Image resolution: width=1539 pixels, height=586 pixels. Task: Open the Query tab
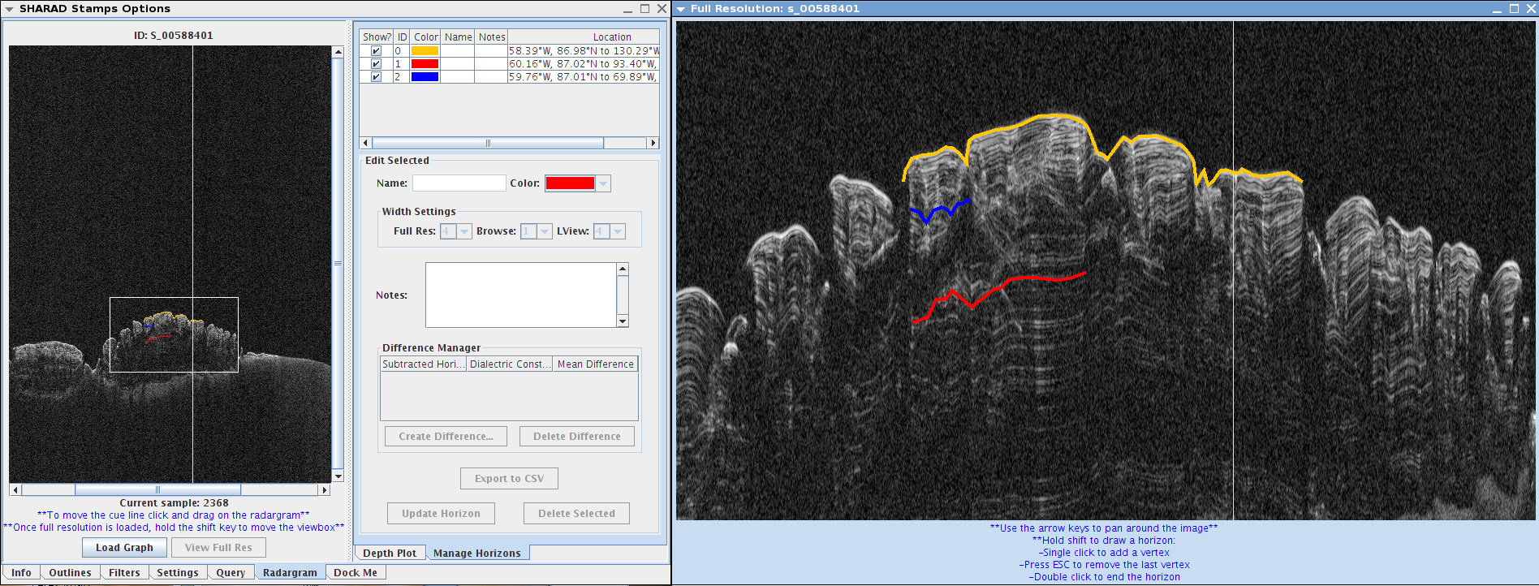[231, 573]
